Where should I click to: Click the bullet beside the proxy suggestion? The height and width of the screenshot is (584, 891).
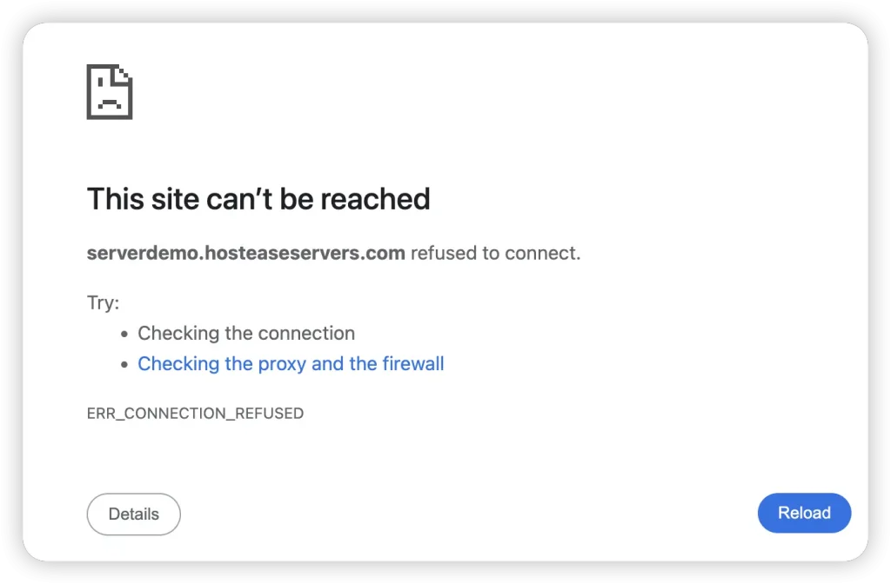(x=125, y=363)
